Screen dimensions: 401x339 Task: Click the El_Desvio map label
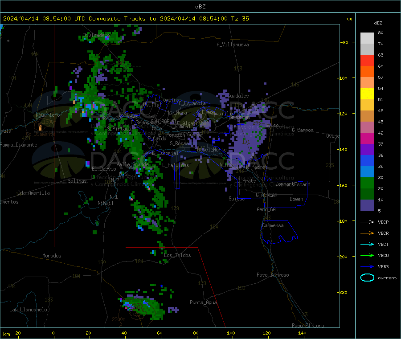pyautogui.click(x=104, y=169)
